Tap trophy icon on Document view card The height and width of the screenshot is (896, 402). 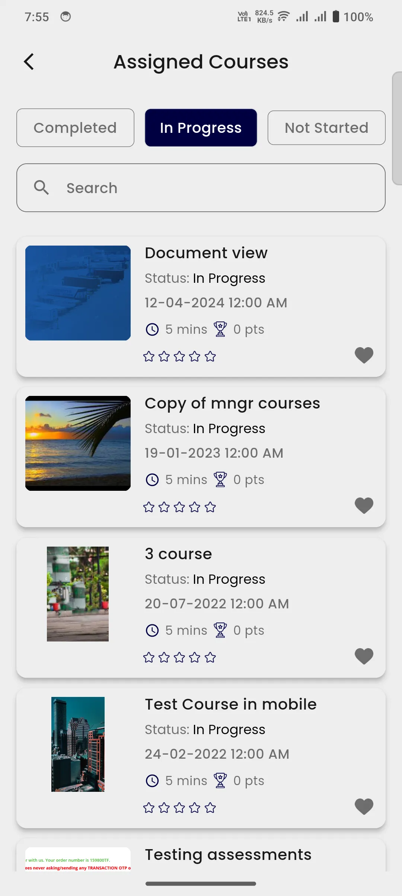coord(220,329)
